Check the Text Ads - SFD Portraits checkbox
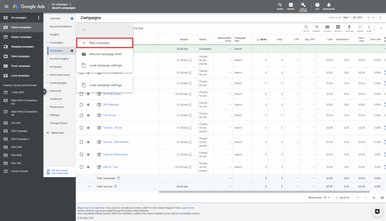This screenshot has height=221, width=386. [81, 142]
